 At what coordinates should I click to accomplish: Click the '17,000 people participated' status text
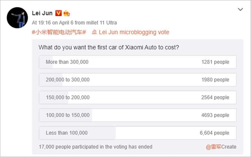(96, 147)
